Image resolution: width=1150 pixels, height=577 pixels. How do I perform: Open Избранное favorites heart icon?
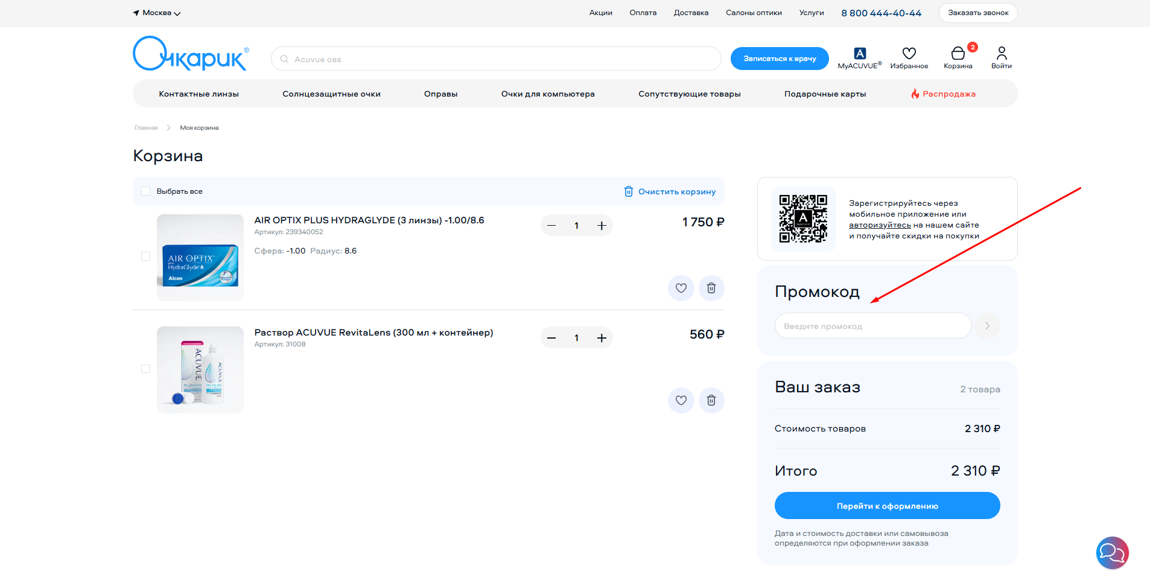point(909,54)
